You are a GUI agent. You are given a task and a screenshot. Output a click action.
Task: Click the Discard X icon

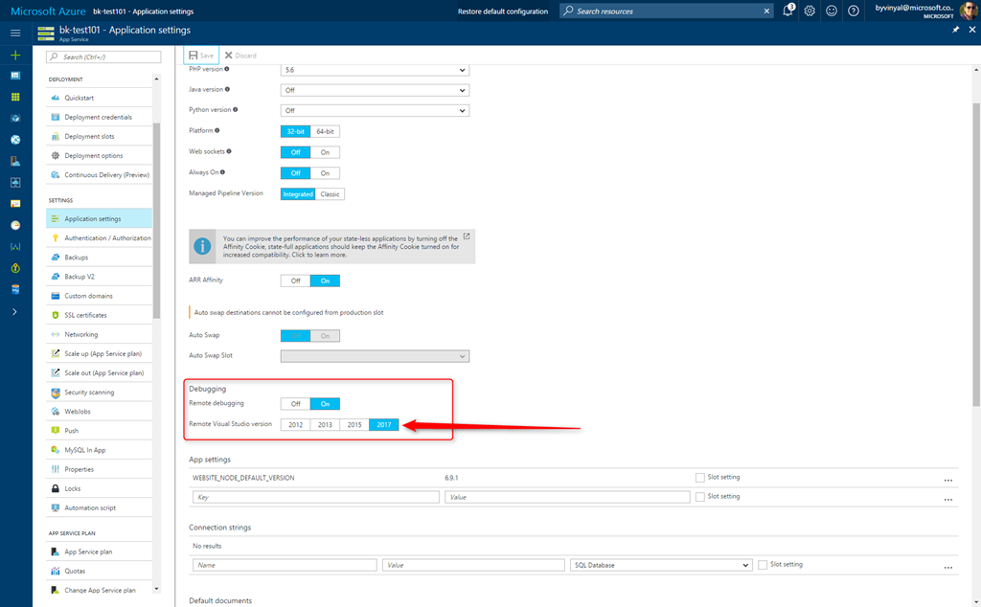228,55
